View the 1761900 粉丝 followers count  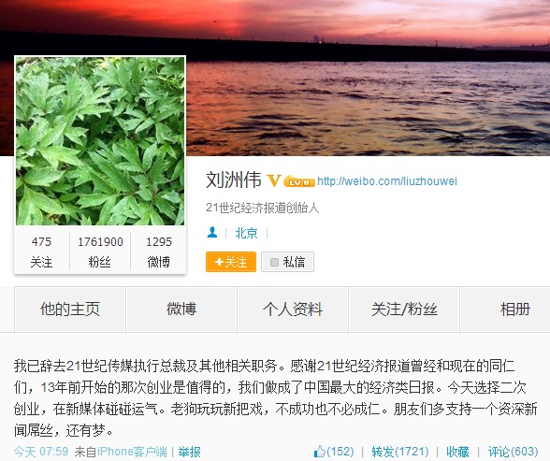(x=100, y=252)
